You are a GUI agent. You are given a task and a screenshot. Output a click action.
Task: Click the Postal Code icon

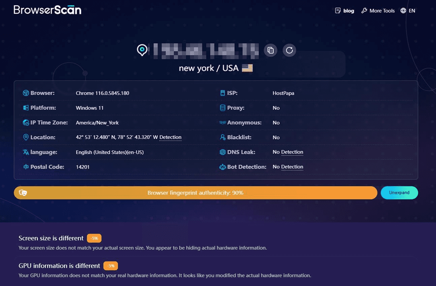point(26,167)
